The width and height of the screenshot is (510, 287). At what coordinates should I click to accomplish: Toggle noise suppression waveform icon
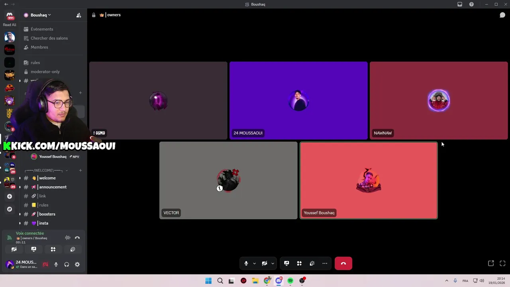pos(68,238)
